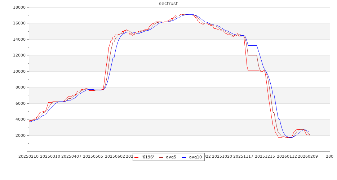The height and width of the screenshot is (180, 337).
Task: Click the 2000 y-axis label
Action: click(x=20, y=135)
